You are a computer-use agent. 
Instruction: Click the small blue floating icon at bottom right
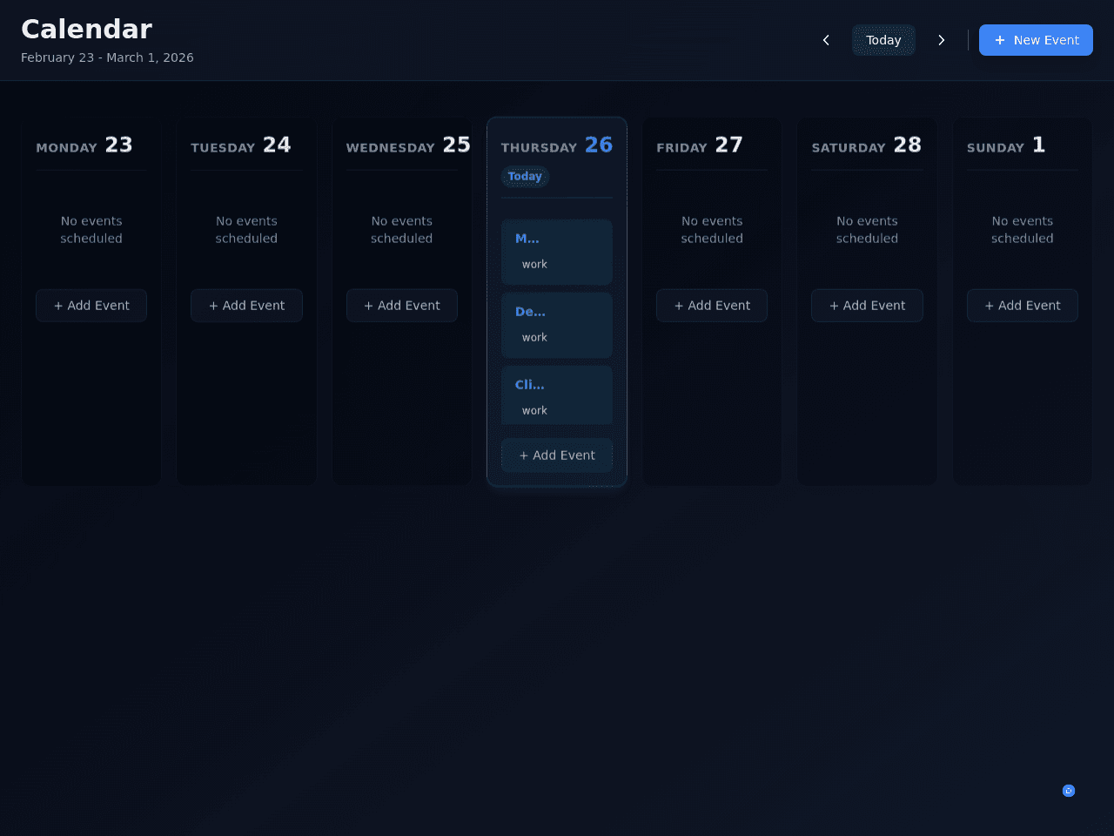1069,791
